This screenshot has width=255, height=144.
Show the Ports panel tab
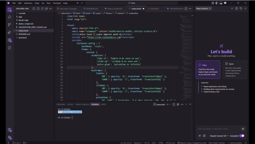pos(103,105)
